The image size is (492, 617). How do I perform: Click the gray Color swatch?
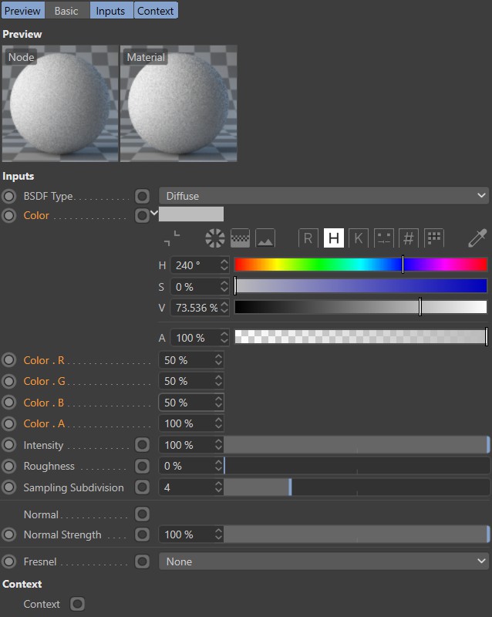tap(191, 214)
